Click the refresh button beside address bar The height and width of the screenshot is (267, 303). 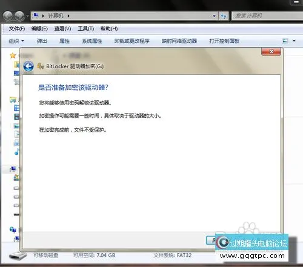tap(224, 16)
